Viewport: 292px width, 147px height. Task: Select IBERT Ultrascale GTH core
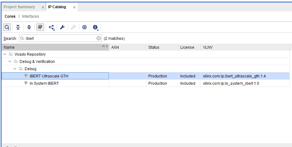(49, 76)
